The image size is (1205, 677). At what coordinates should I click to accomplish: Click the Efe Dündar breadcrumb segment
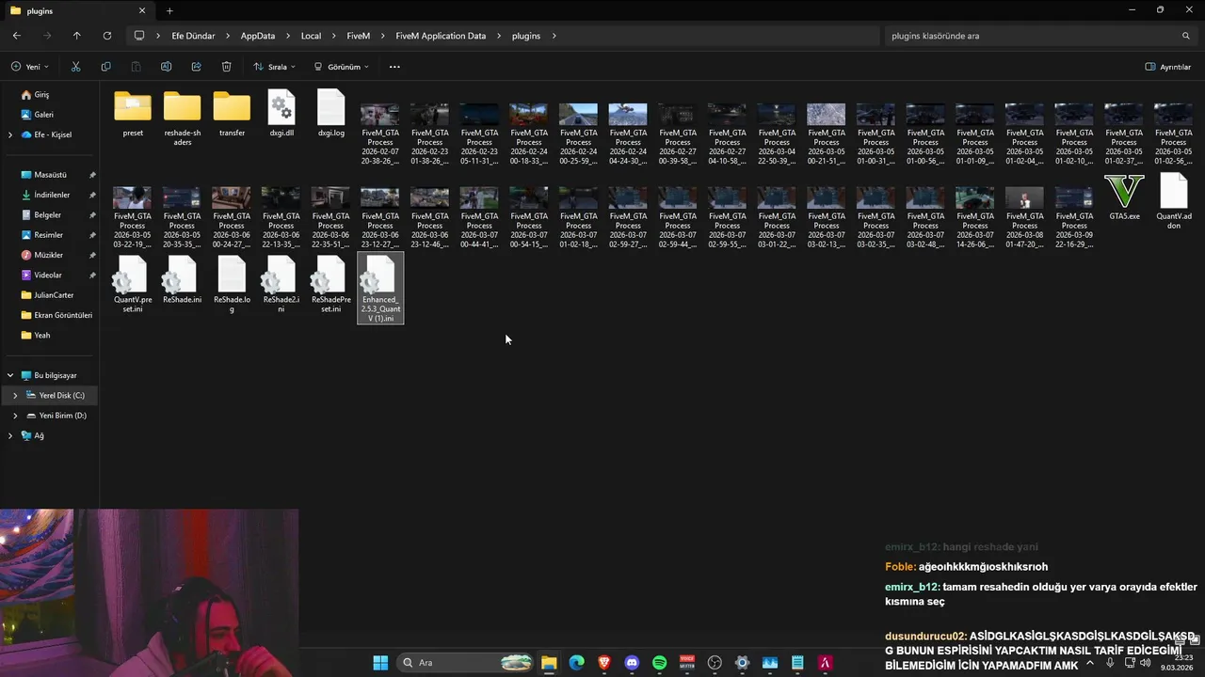193,36
